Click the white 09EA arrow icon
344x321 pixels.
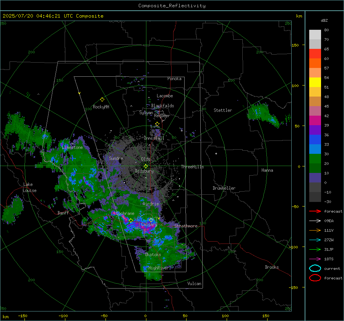pyautogui.click(x=315, y=221)
